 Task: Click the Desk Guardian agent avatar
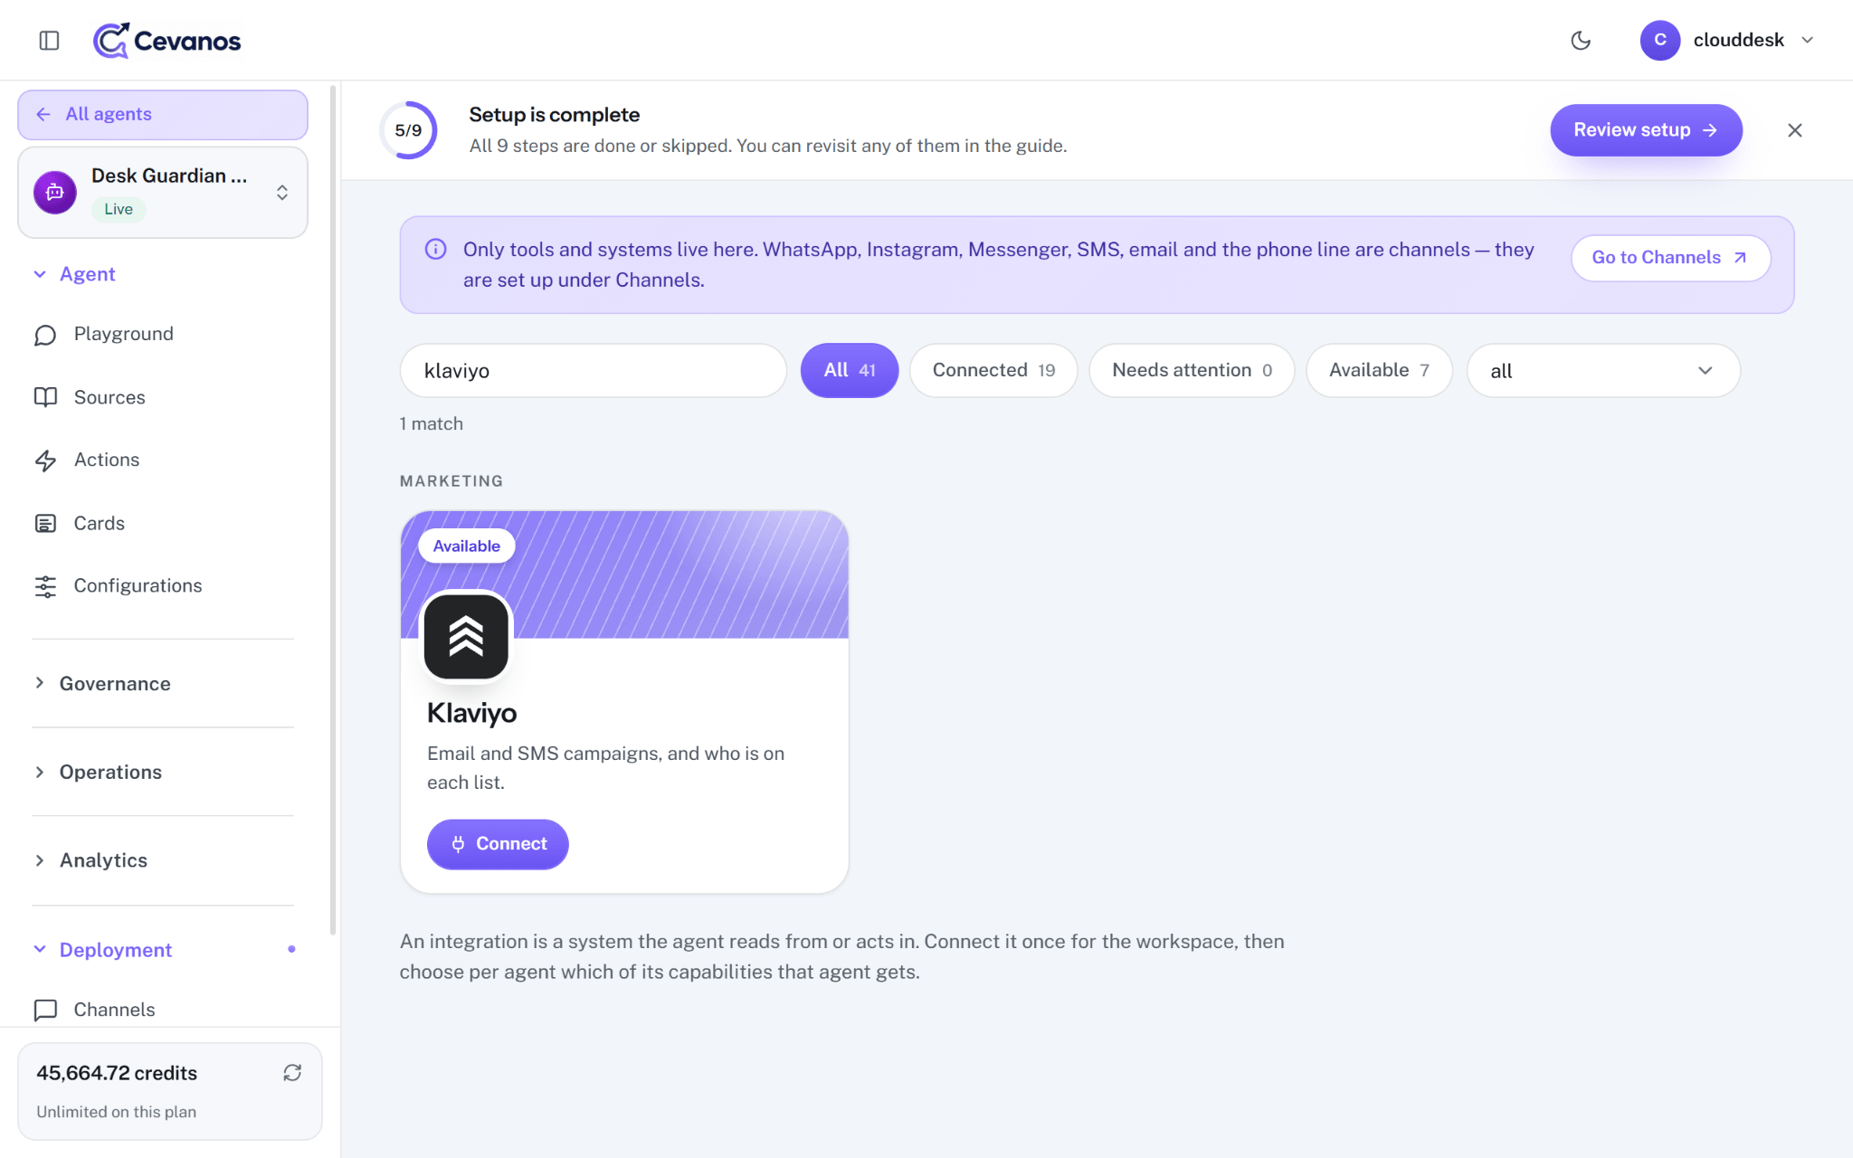click(x=55, y=193)
